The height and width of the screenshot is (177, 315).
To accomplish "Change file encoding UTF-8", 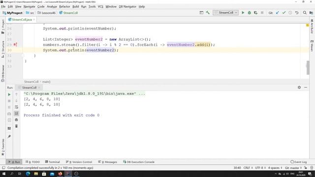I will click(260, 168).
